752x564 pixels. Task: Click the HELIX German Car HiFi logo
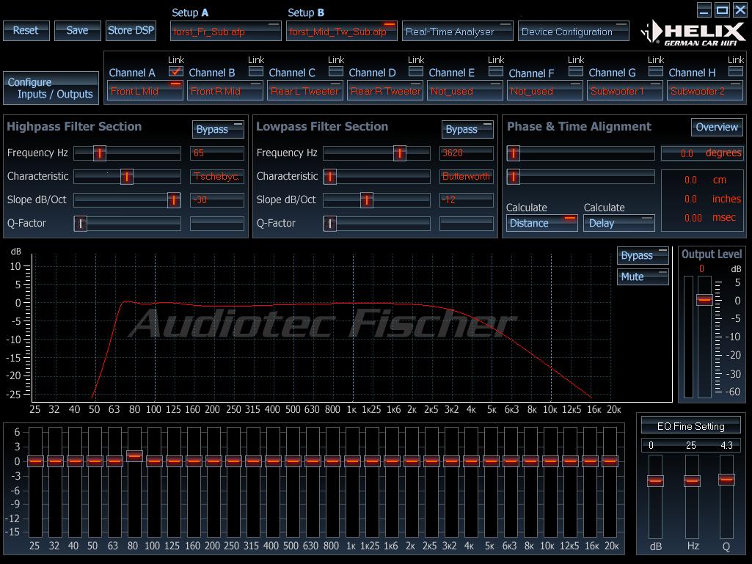[693, 33]
